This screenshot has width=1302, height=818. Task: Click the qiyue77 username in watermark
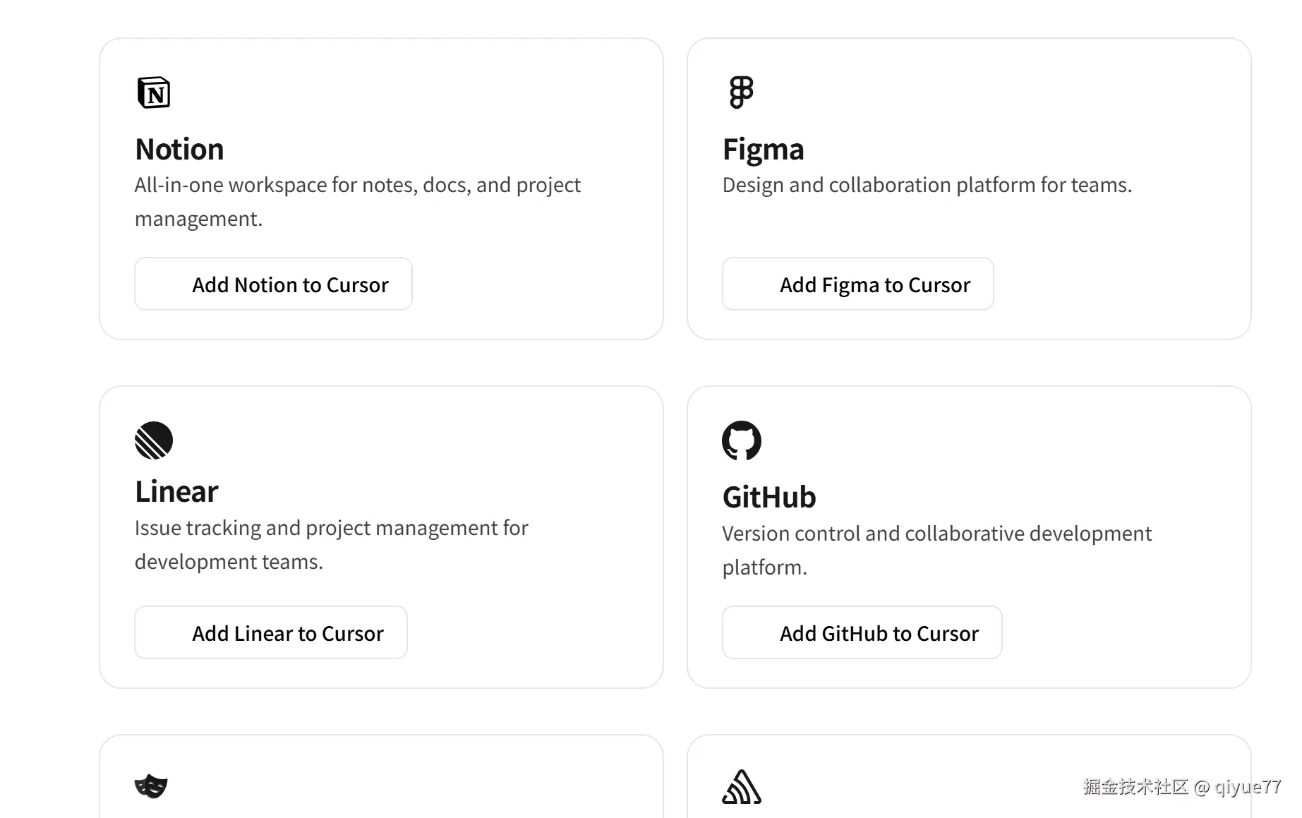point(1248,787)
